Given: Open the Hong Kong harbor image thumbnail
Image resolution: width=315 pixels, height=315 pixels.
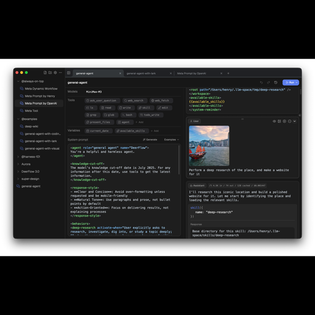Looking at the screenshot, I should pyautogui.click(x=209, y=146).
